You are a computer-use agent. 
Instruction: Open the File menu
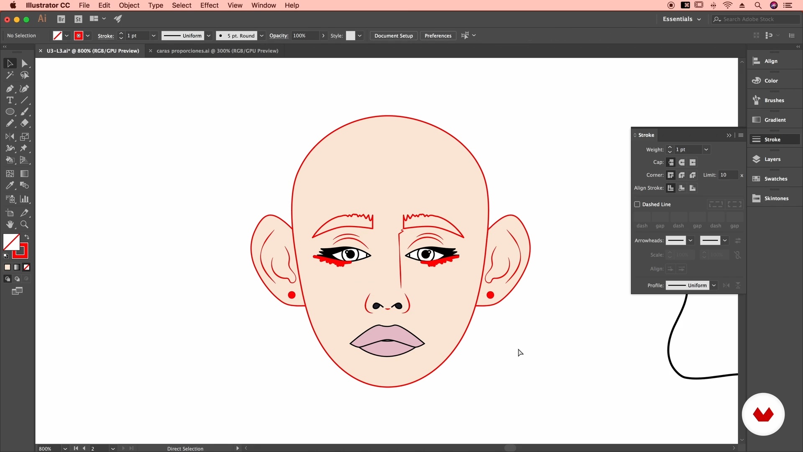tap(84, 5)
